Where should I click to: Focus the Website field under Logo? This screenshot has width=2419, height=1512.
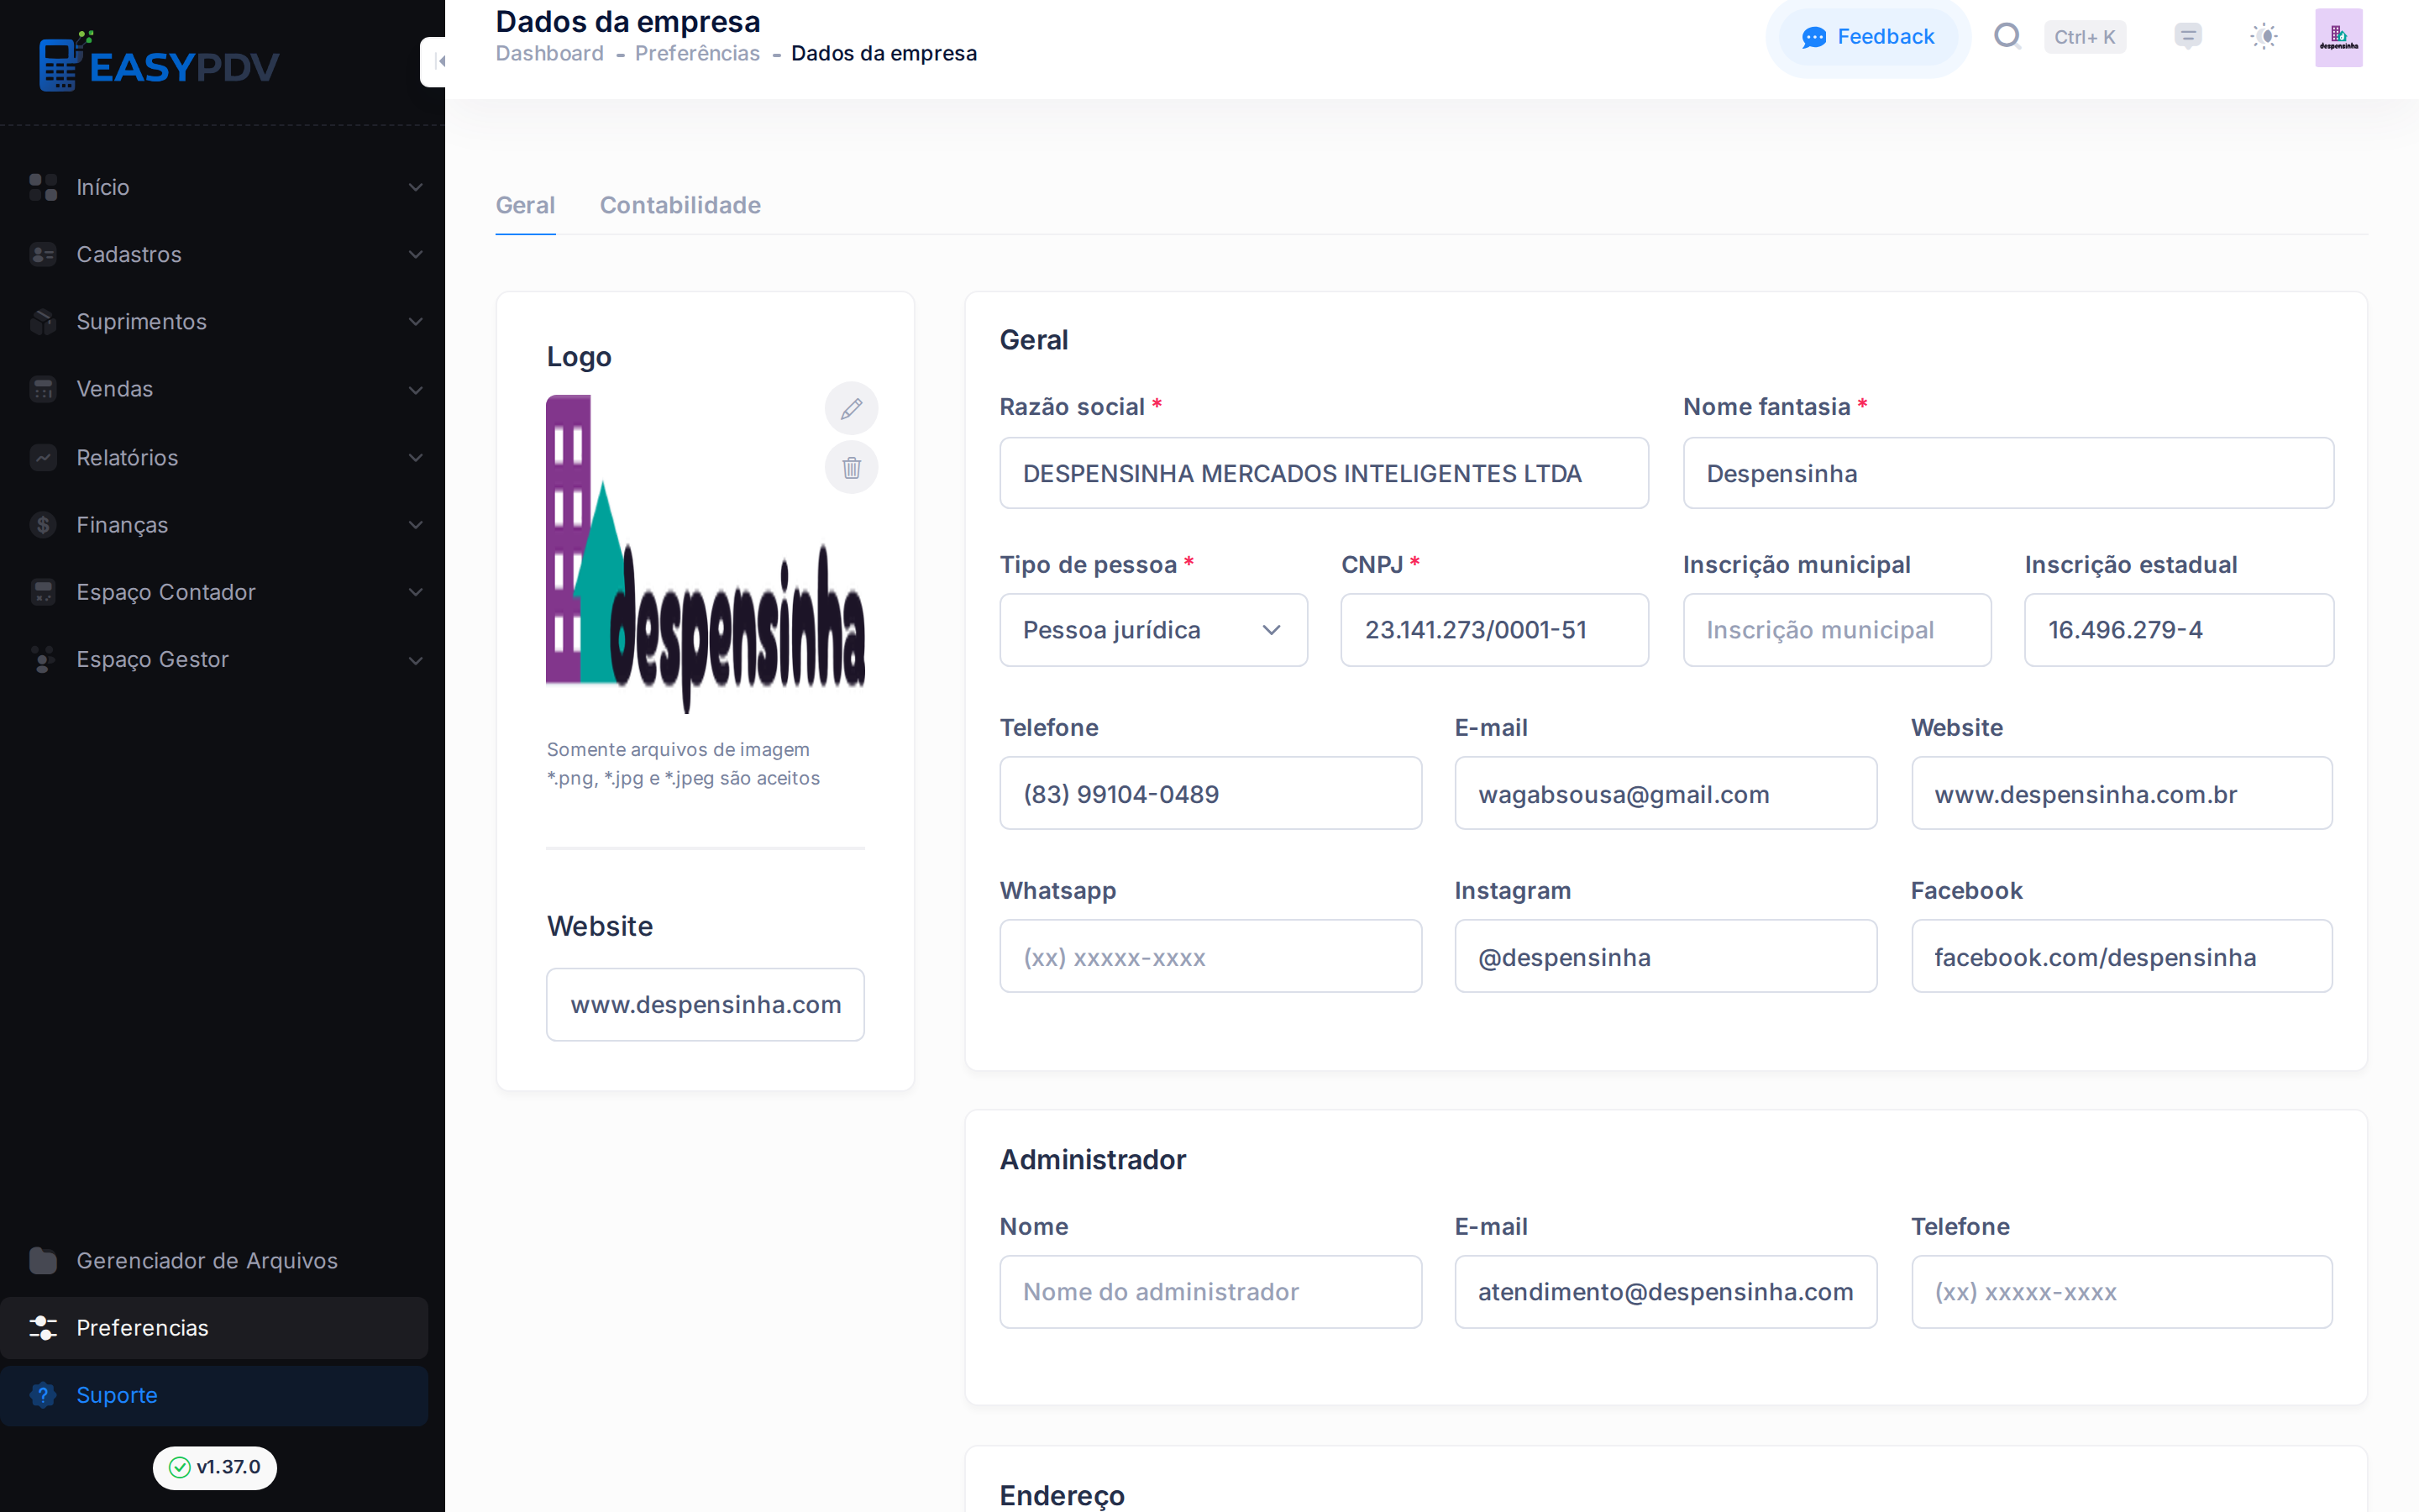(x=705, y=1004)
